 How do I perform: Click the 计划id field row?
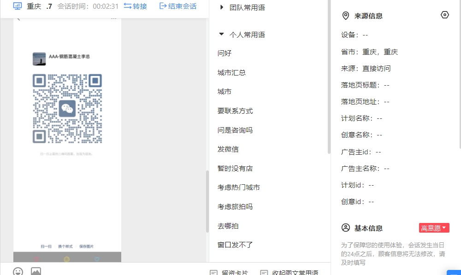[x=358, y=185]
